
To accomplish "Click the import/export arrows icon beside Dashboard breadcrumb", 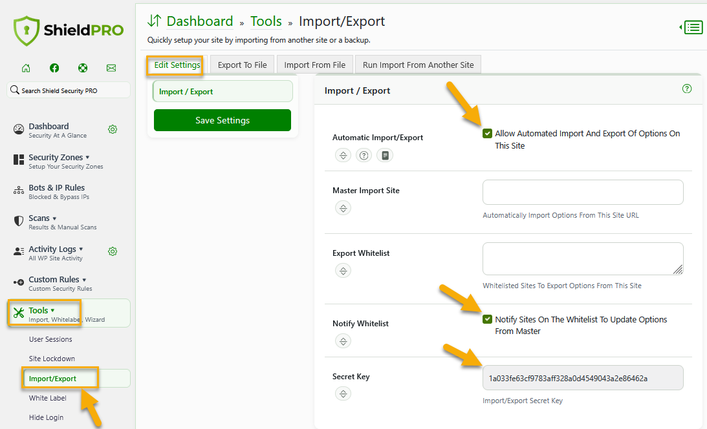I will [x=154, y=21].
